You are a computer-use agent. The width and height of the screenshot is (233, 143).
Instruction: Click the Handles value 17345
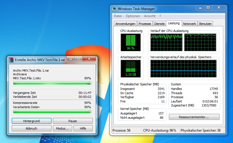214,89
